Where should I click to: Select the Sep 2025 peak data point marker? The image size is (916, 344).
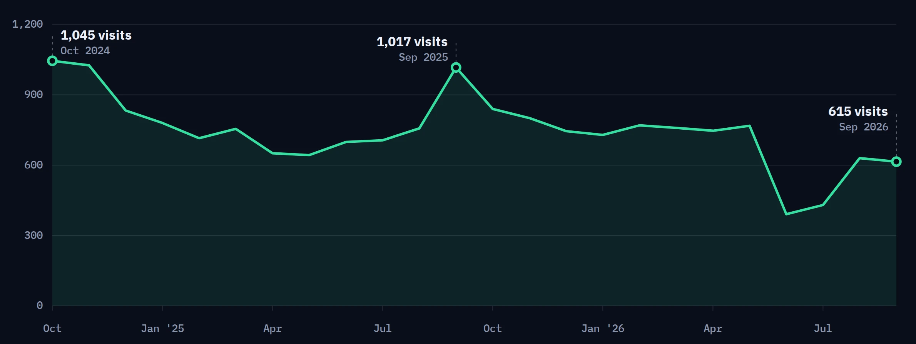[456, 68]
